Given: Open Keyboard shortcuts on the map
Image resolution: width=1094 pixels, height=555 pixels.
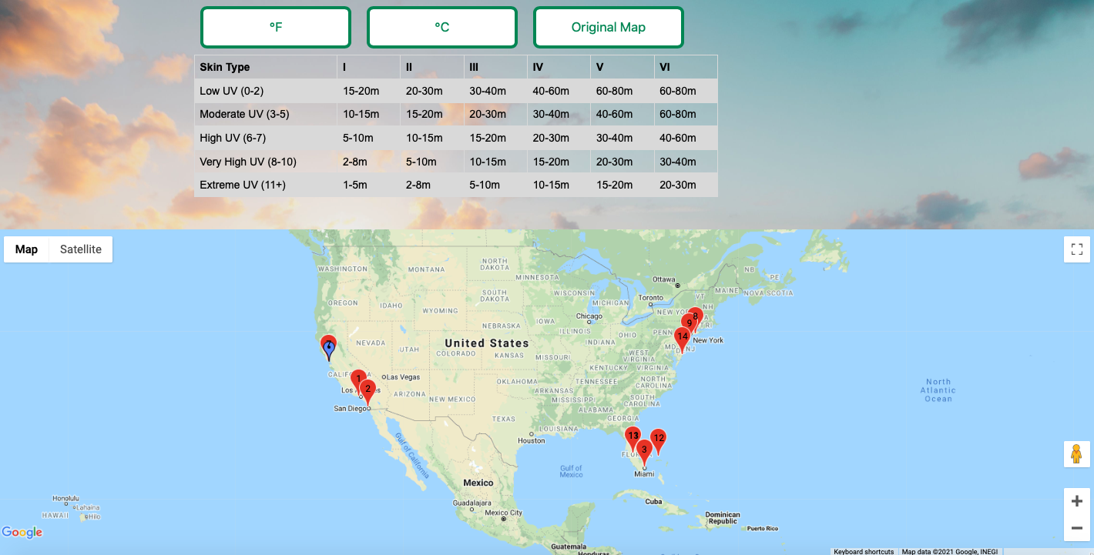Looking at the screenshot, I should click(864, 551).
